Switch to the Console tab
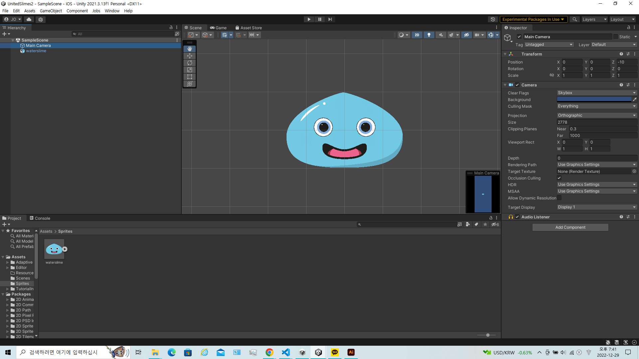The height and width of the screenshot is (359, 639). click(x=40, y=218)
